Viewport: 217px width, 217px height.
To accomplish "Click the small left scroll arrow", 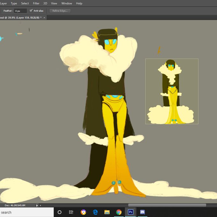I will click(x=41, y=206).
